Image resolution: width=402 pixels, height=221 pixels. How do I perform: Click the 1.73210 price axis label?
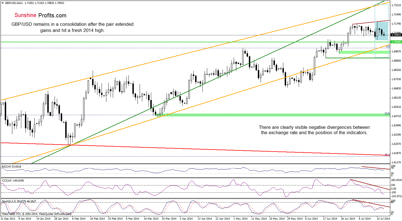[396, 5]
